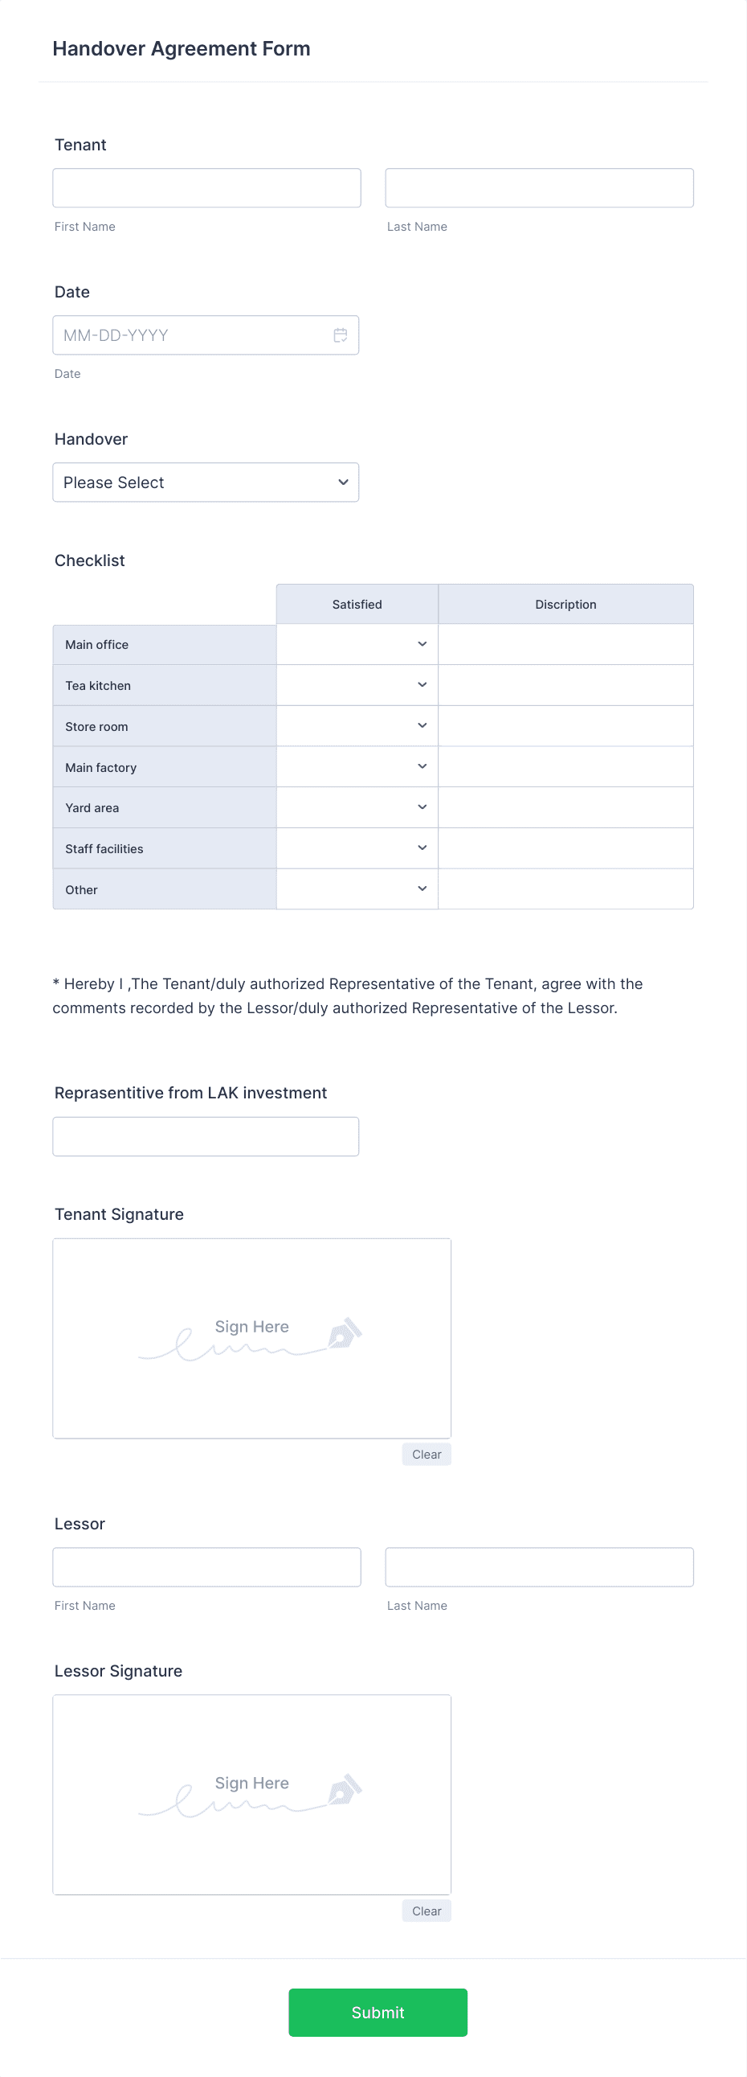
Task: Clear the Tenant Signature
Action: click(x=427, y=1455)
